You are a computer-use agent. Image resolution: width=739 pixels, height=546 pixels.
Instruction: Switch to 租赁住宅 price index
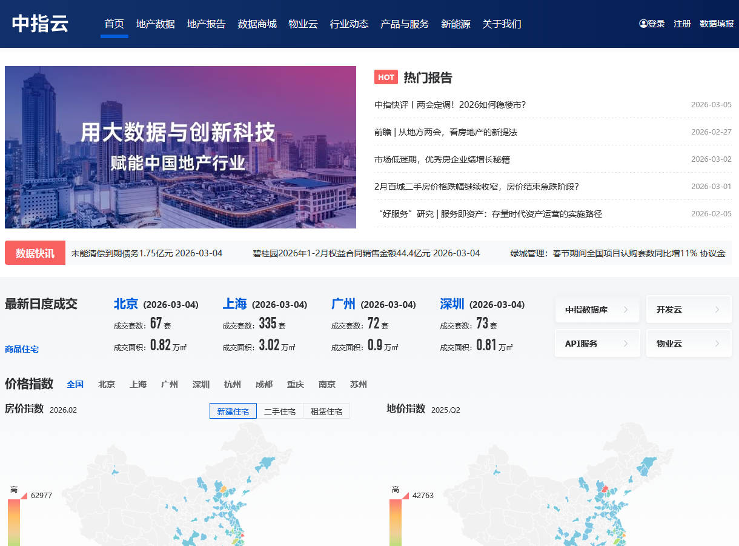point(326,411)
